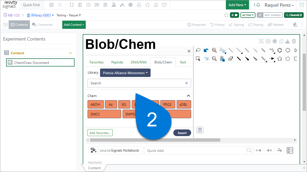307x172 pixels.
Task: Open the Add Content dropdown
Action: 74,25
